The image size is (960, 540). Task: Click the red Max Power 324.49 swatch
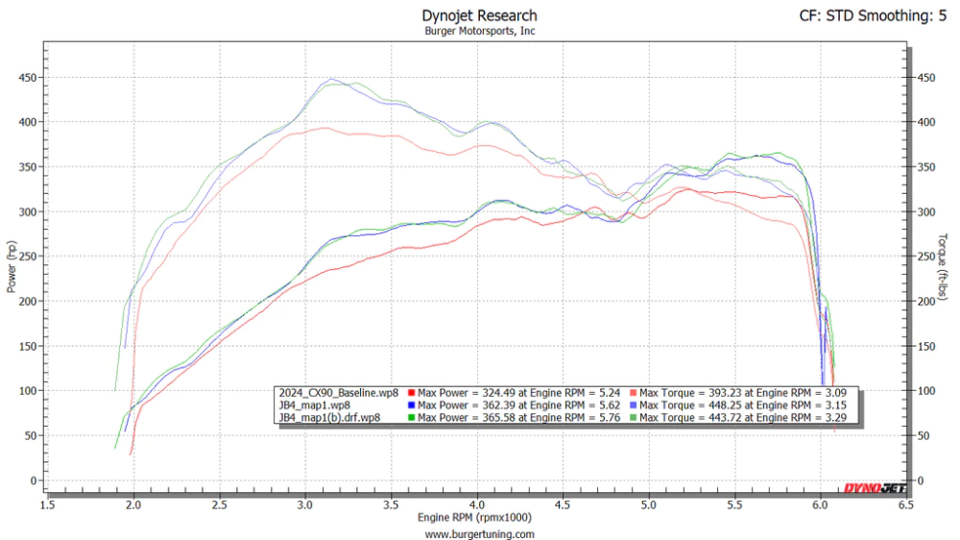412,393
